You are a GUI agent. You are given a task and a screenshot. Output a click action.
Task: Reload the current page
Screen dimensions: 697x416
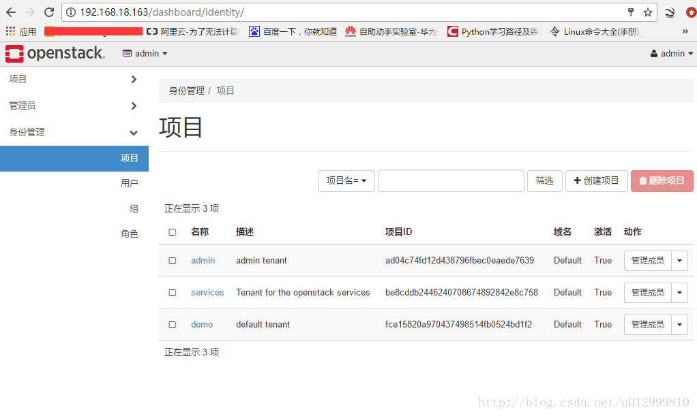49,12
